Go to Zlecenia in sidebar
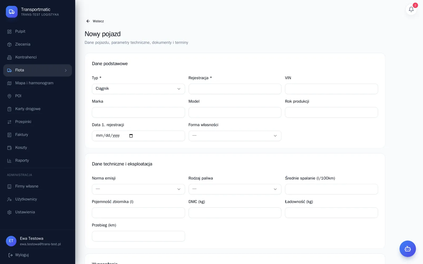Viewport: 423px width, 264px height. [x=38, y=44]
